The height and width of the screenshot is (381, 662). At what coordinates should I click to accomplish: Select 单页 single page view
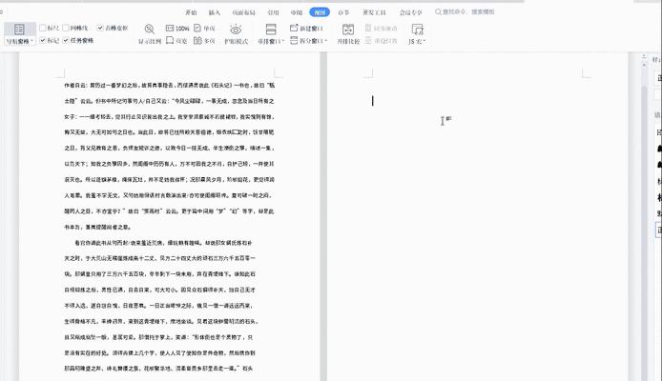pos(204,29)
